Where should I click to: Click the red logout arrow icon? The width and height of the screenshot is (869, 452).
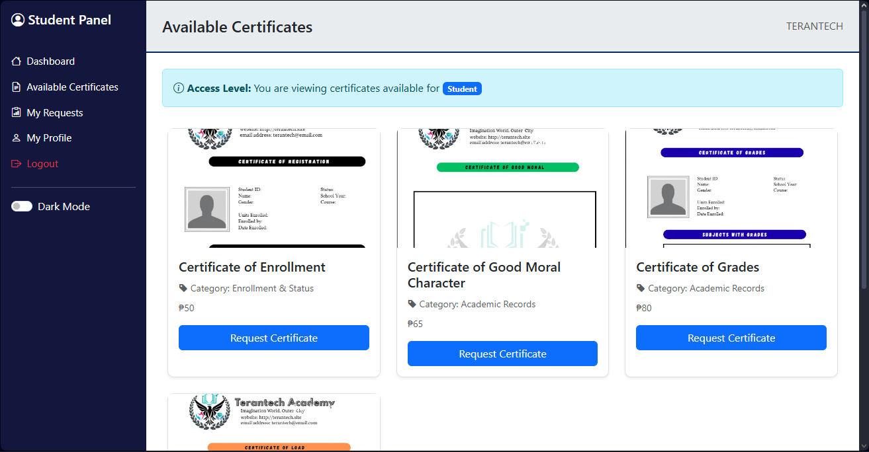point(15,163)
